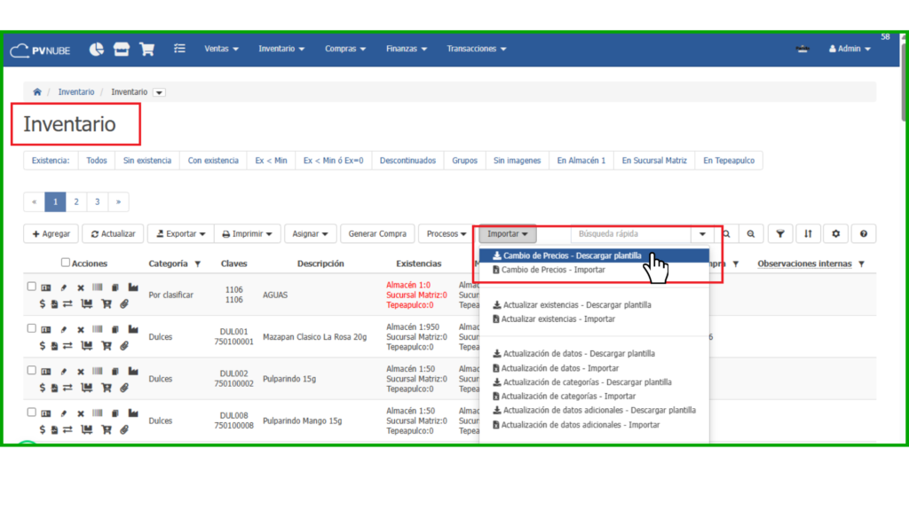Open the Admin user dropdown
This screenshot has width=909, height=511.
pyautogui.click(x=849, y=49)
